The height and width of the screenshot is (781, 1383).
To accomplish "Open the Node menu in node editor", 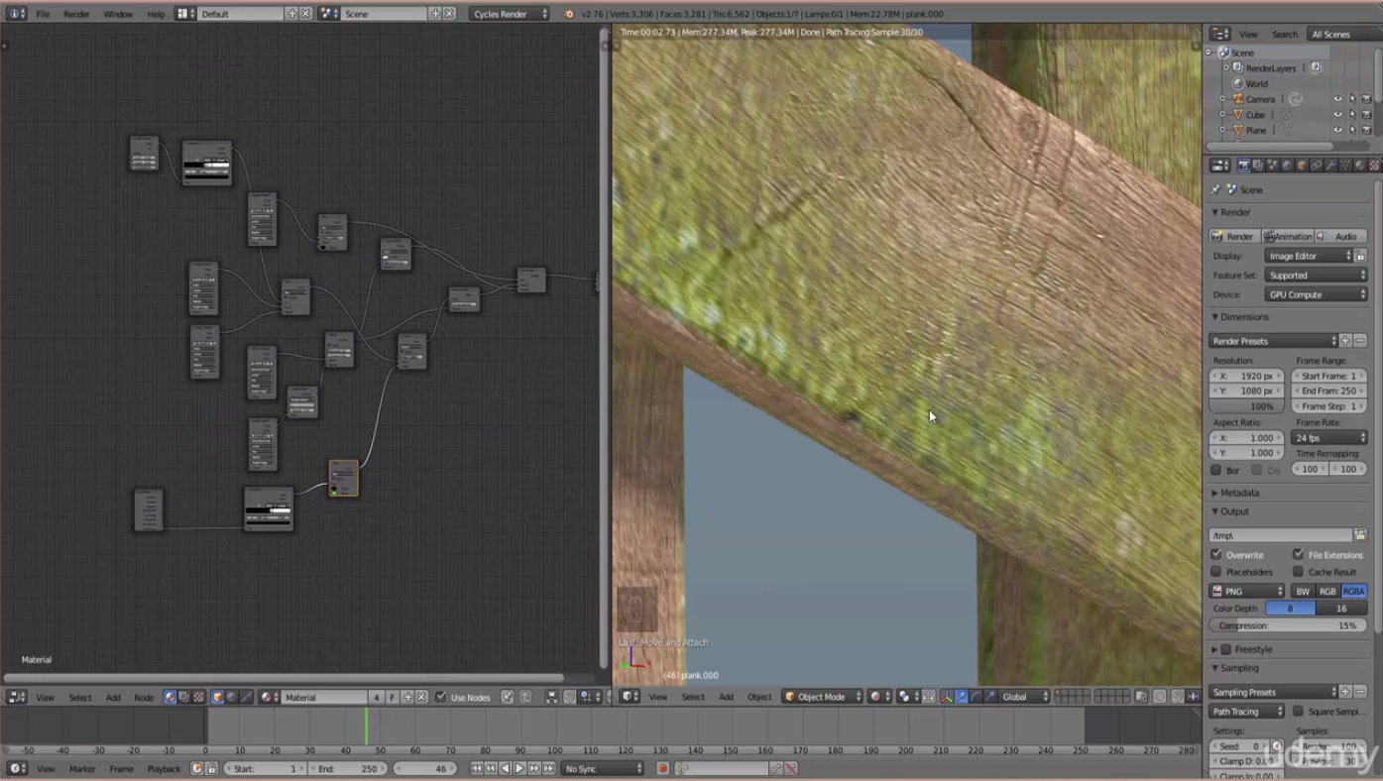I will [x=144, y=698].
